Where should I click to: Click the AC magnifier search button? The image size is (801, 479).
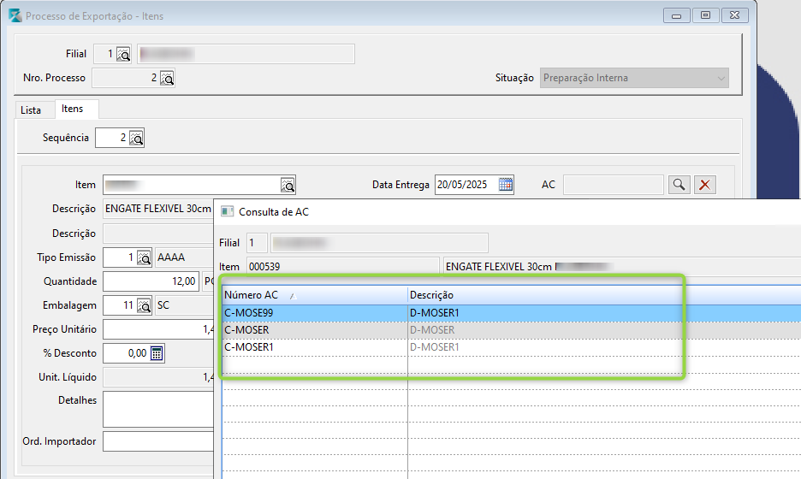pos(679,185)
